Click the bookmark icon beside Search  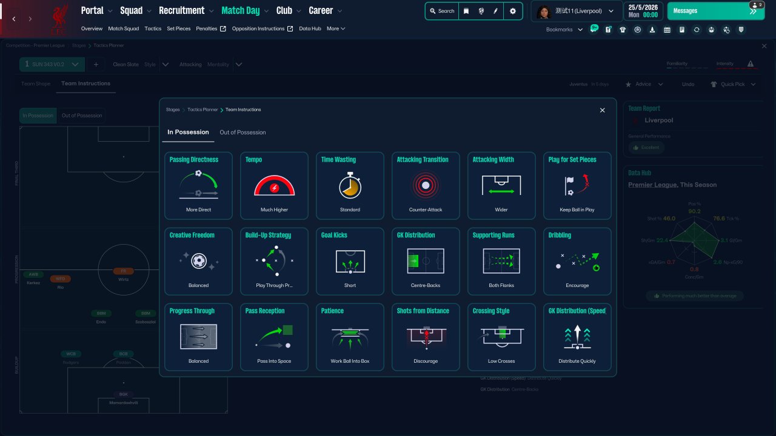pos(466,11)
